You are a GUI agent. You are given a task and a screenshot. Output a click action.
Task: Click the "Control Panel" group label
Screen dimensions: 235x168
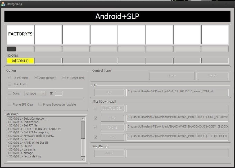[102, 71]
